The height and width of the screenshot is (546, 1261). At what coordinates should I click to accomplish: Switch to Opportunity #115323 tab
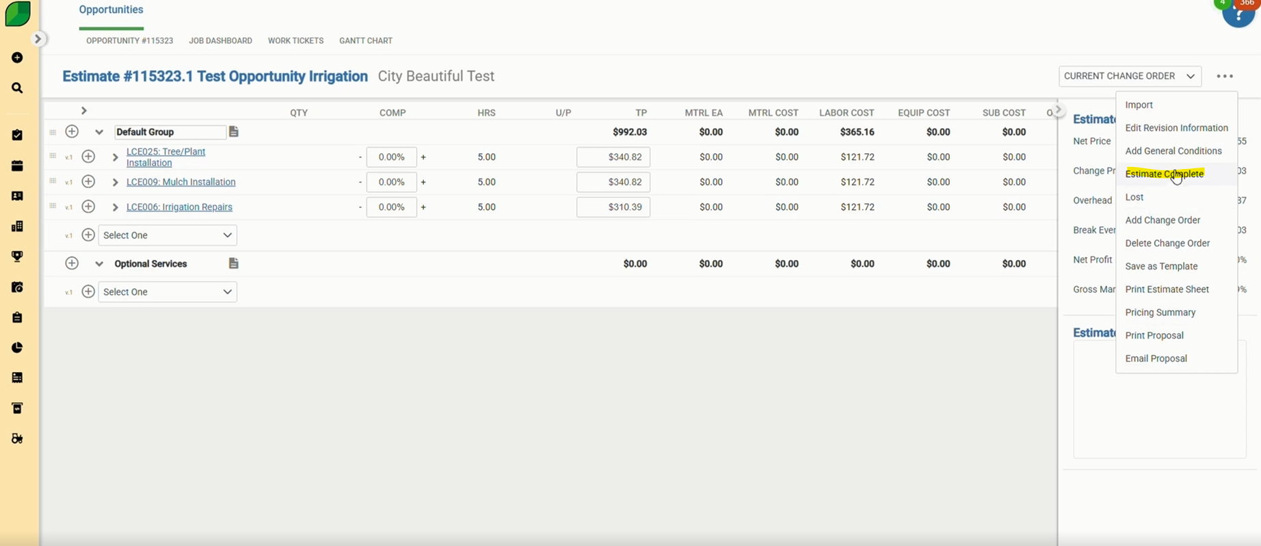[129, 41]
